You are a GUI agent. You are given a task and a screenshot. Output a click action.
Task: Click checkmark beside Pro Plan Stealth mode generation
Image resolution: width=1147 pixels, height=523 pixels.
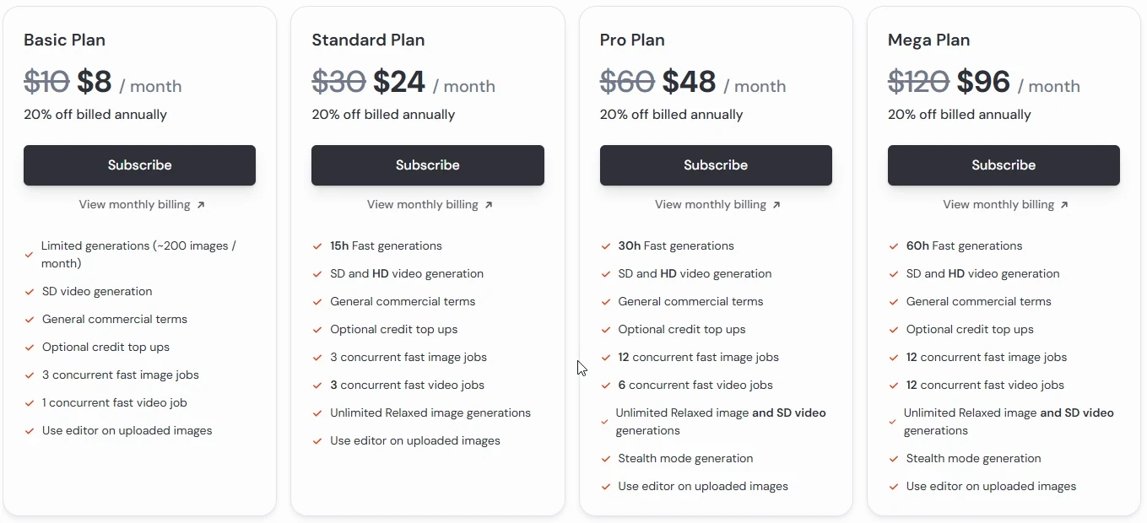pyautogui.click(x=605, y=459)
